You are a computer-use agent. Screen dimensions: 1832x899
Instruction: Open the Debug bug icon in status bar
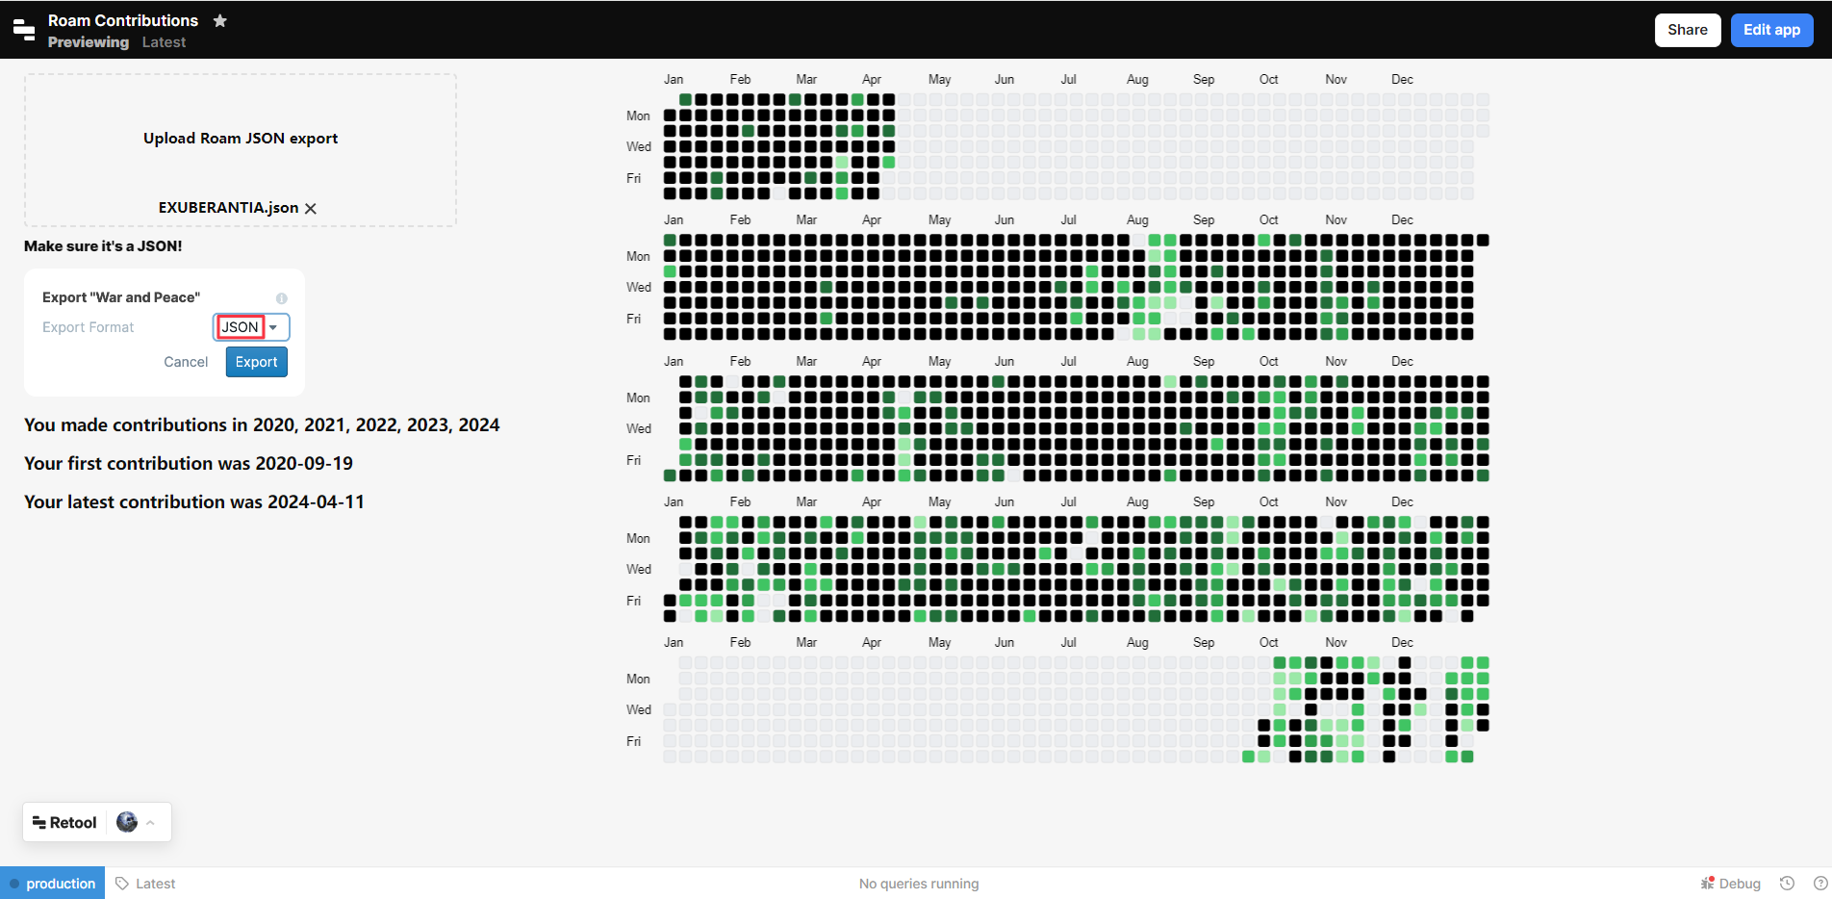[1708, 883]
